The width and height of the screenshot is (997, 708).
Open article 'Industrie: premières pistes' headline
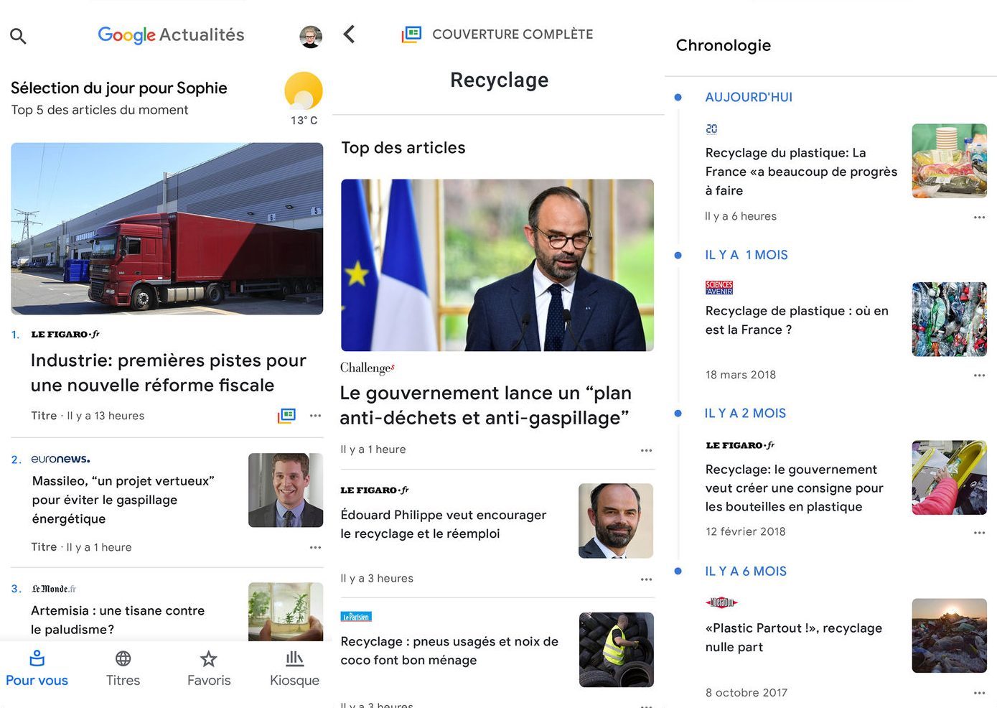[169, 373]
